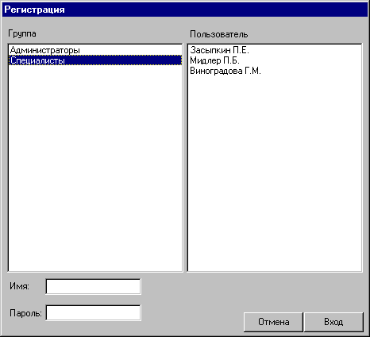
Task: Click empty white space below Специалисты
Action: (x=95, y=167)
